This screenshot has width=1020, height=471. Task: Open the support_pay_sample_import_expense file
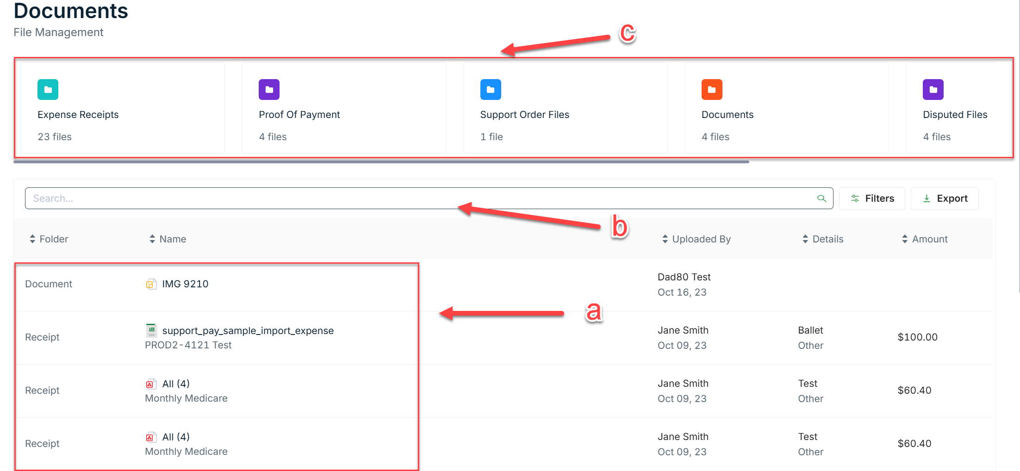248,331
